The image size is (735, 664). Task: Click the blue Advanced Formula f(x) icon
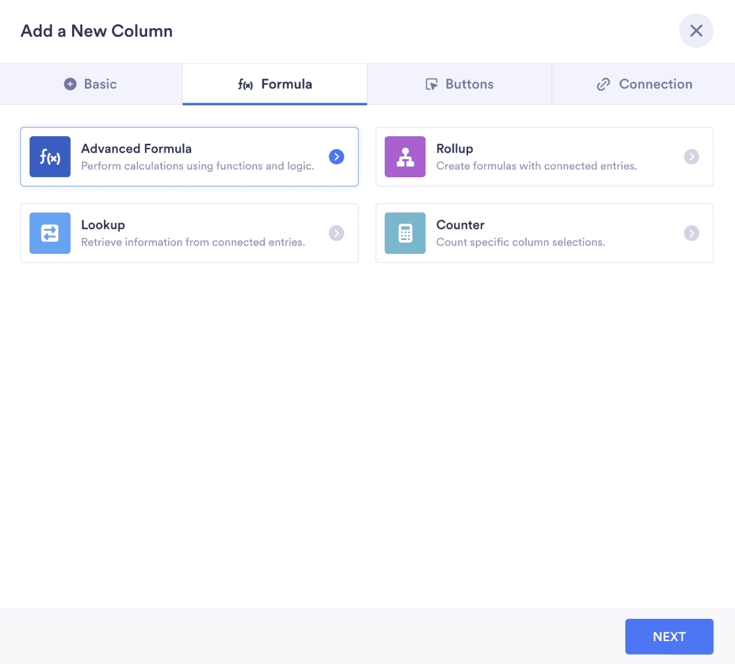pos(50,156)
